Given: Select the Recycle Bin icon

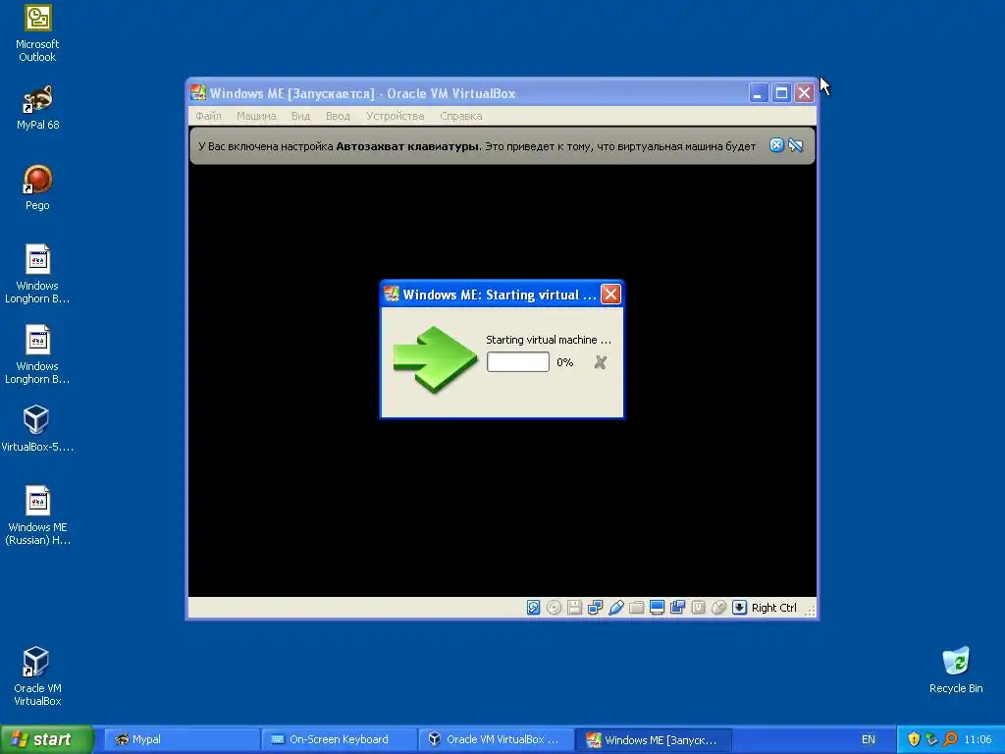Looking at the screenshot, I should tap(956, 671).
